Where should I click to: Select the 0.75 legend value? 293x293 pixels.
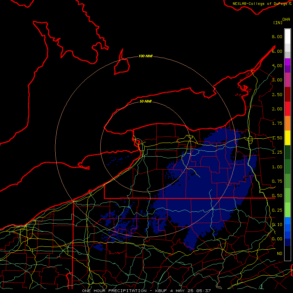click(x=277, y=181)
